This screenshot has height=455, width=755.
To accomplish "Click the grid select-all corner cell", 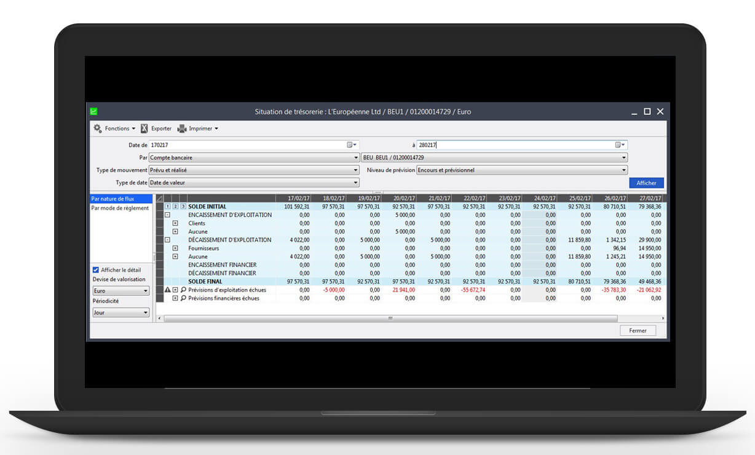I will pos(160,199).
